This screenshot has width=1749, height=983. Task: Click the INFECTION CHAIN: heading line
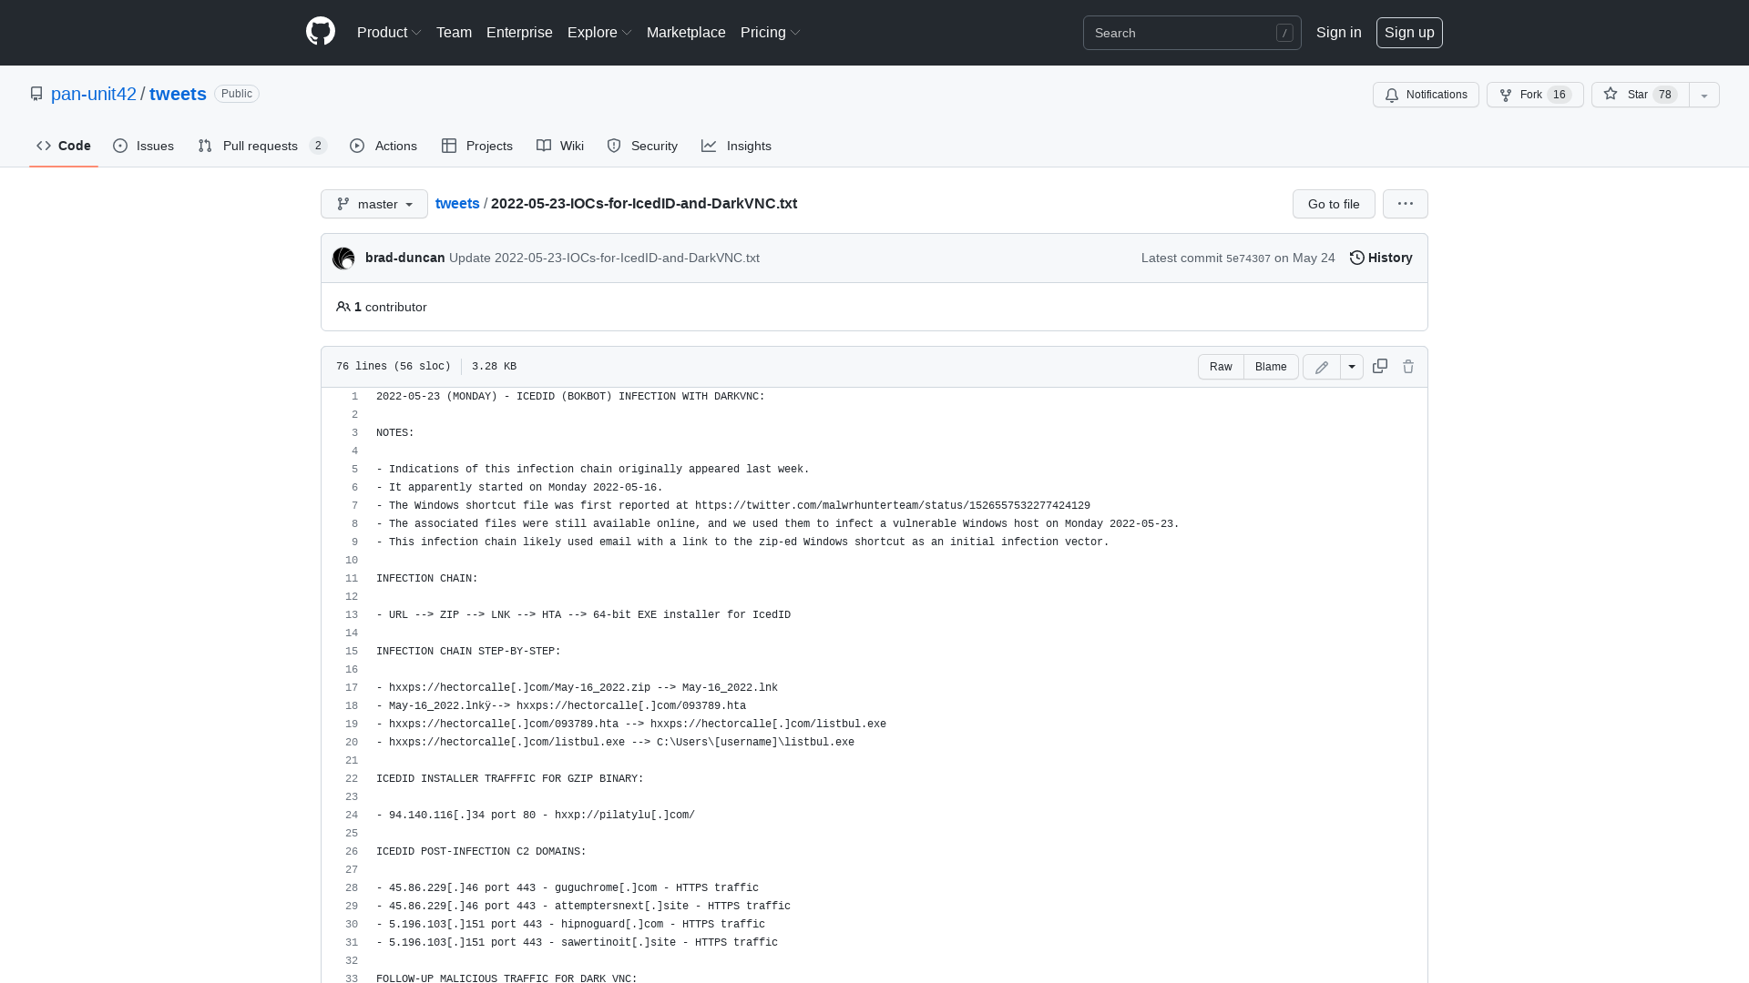tap(427, 579)
